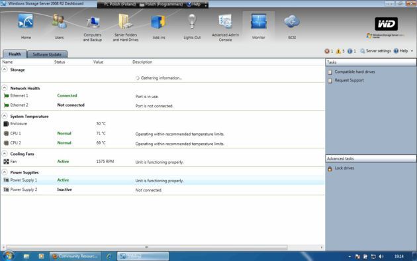Viewport: 417px width, 261px height.
Task: Show critical error alerts
Action: 329,51
